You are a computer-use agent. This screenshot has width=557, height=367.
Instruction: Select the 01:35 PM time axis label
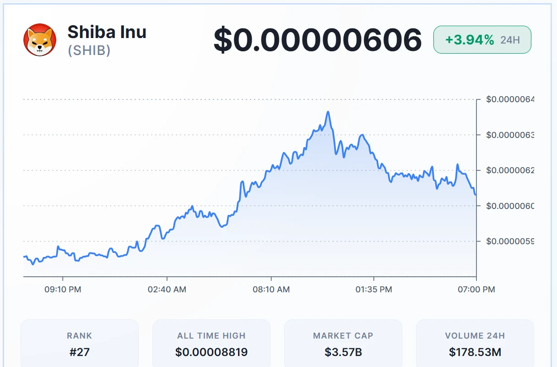(x=374, y=290)
